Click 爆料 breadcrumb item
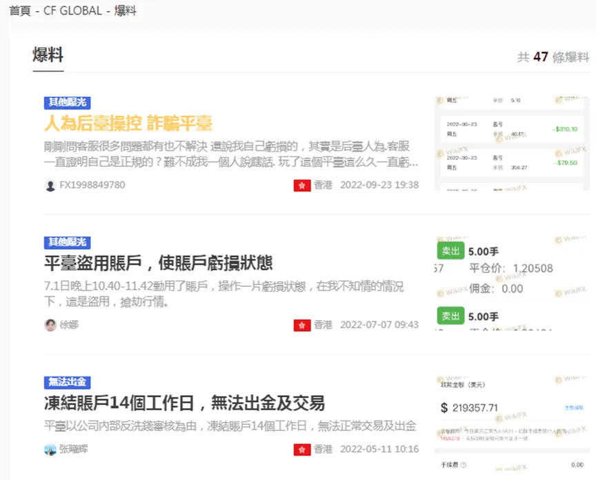This screenshot has height=480, width=596. click(x=125, y=10)
